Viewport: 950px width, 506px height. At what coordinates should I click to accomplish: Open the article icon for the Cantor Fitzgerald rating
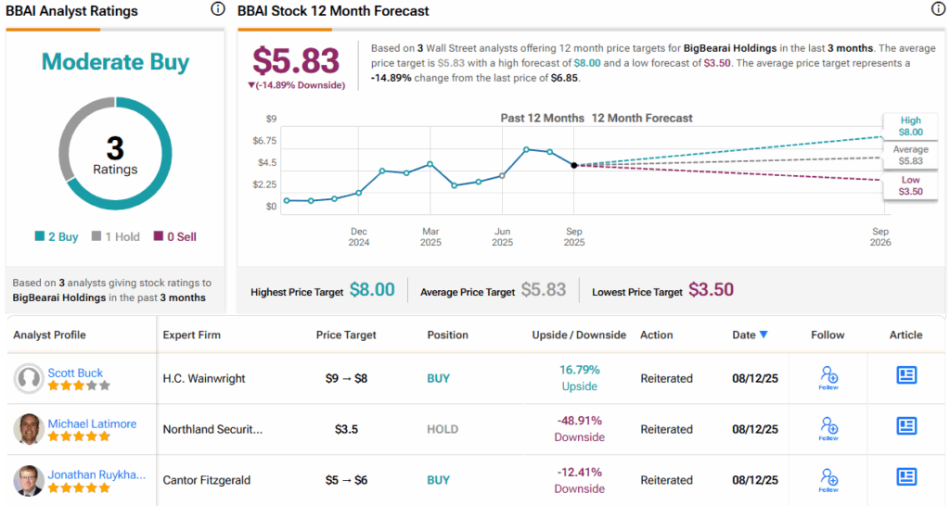906,477
